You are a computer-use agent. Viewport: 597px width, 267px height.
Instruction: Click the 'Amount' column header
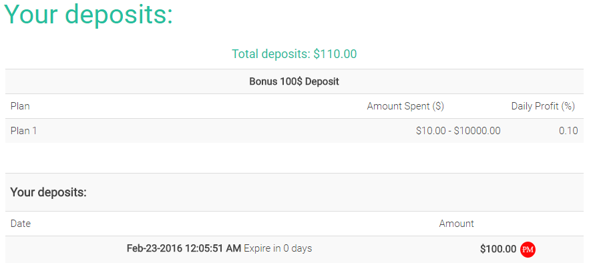456,224
